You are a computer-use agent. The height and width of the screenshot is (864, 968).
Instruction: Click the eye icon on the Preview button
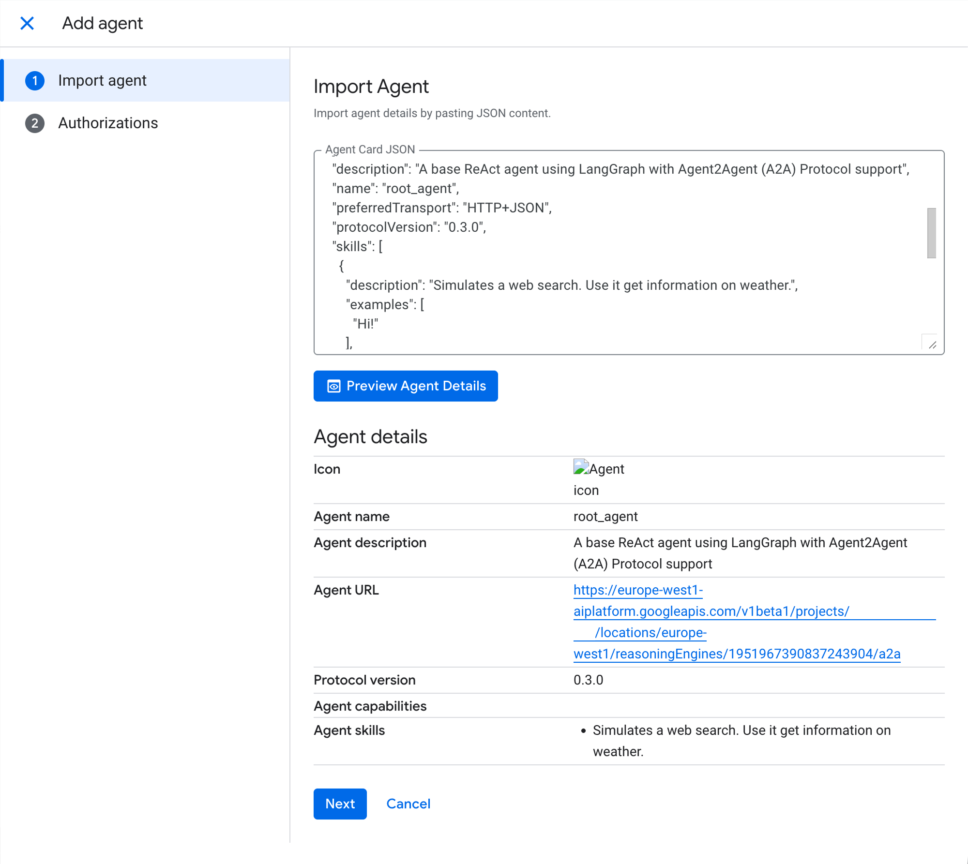point(334,386)
